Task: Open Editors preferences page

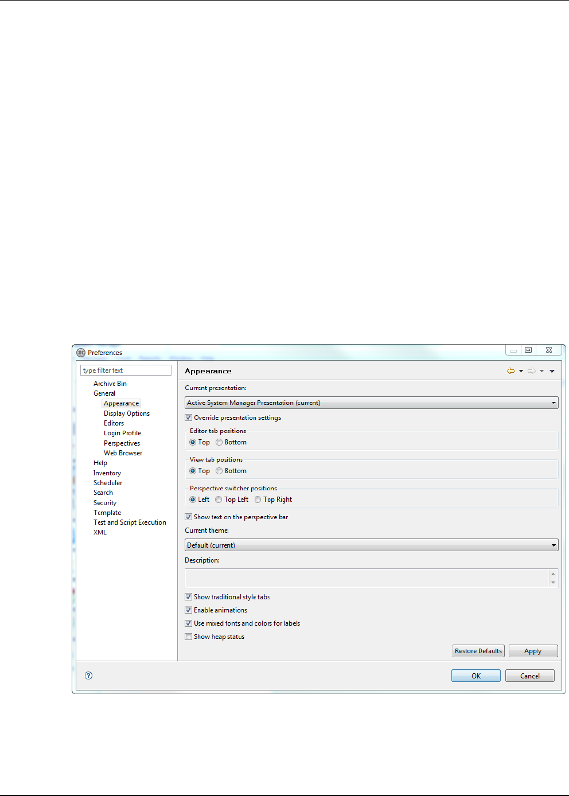Action: pyautogui.click(x=114, y=423)
